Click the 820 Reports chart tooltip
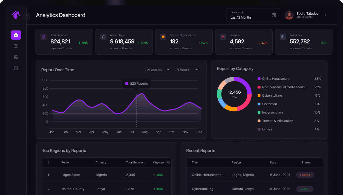 pos(136,84)
